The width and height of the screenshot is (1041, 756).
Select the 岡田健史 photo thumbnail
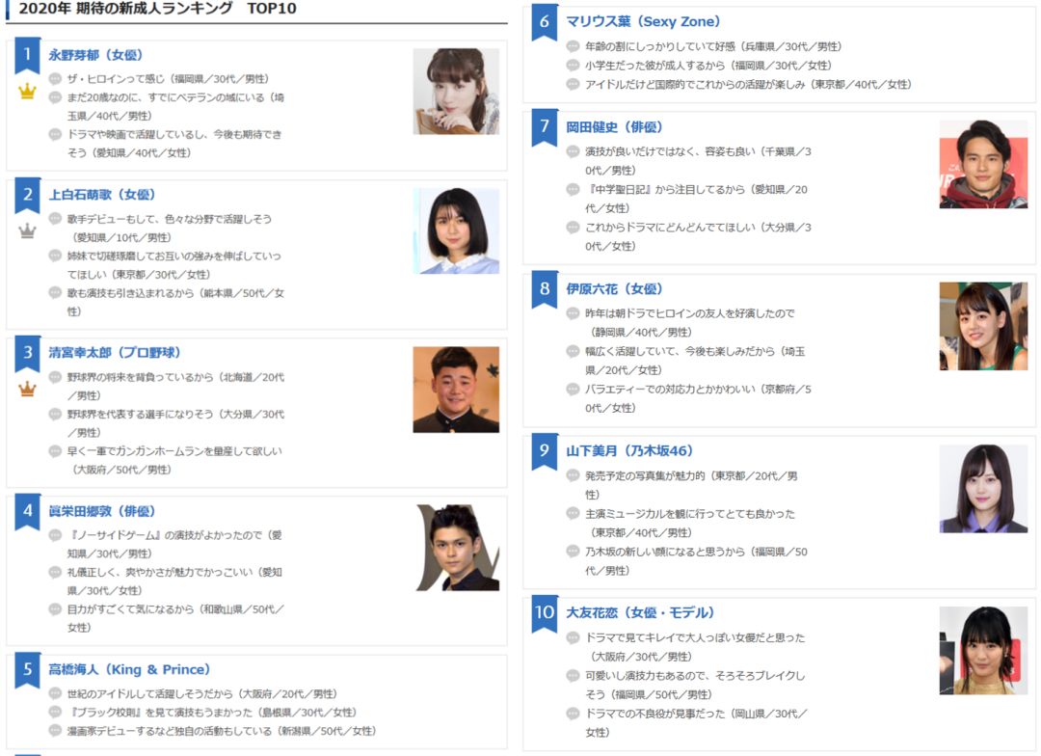tap(983, 164)
